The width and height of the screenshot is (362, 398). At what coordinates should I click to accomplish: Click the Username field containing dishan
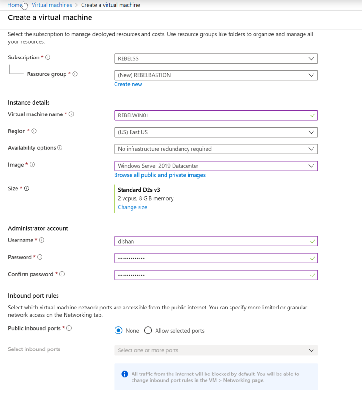click(215, 241)
